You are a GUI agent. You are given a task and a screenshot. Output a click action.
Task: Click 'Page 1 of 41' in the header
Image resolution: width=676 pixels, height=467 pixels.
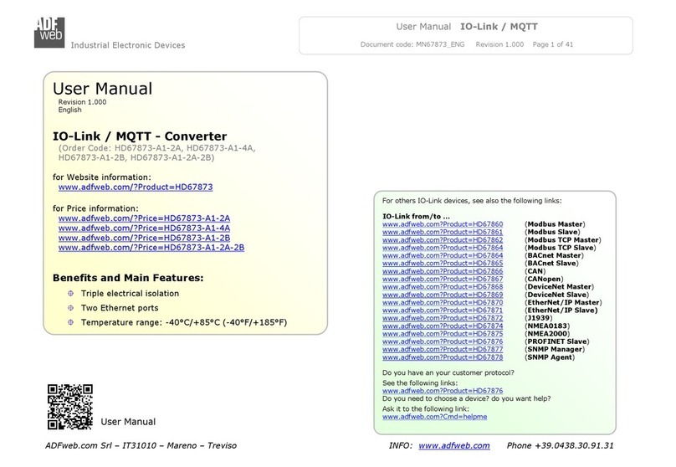click(x=553, y=44)
